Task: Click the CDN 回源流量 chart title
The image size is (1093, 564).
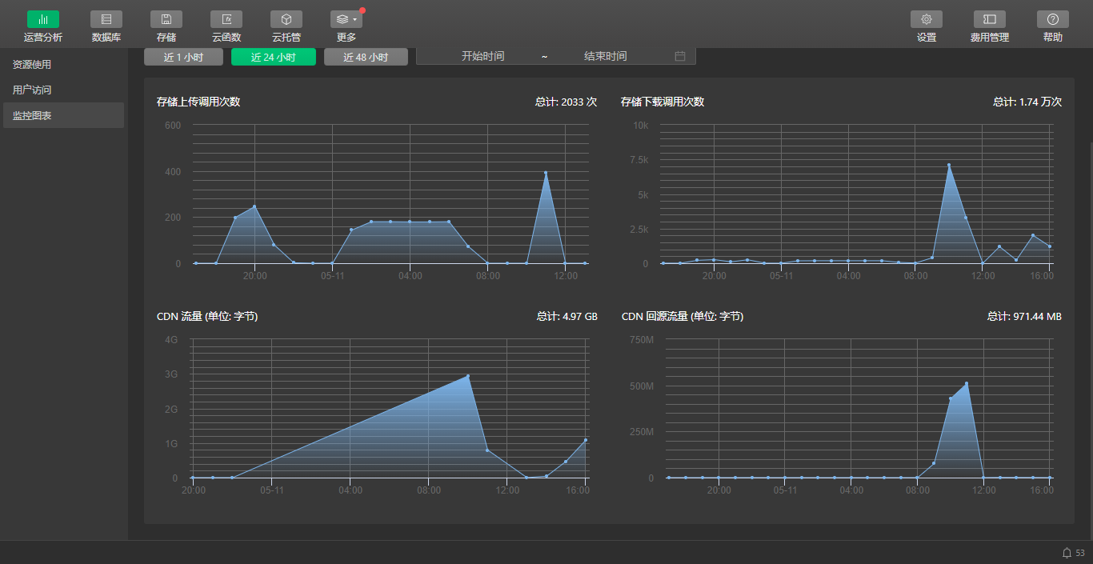Action: pos(683,317)
